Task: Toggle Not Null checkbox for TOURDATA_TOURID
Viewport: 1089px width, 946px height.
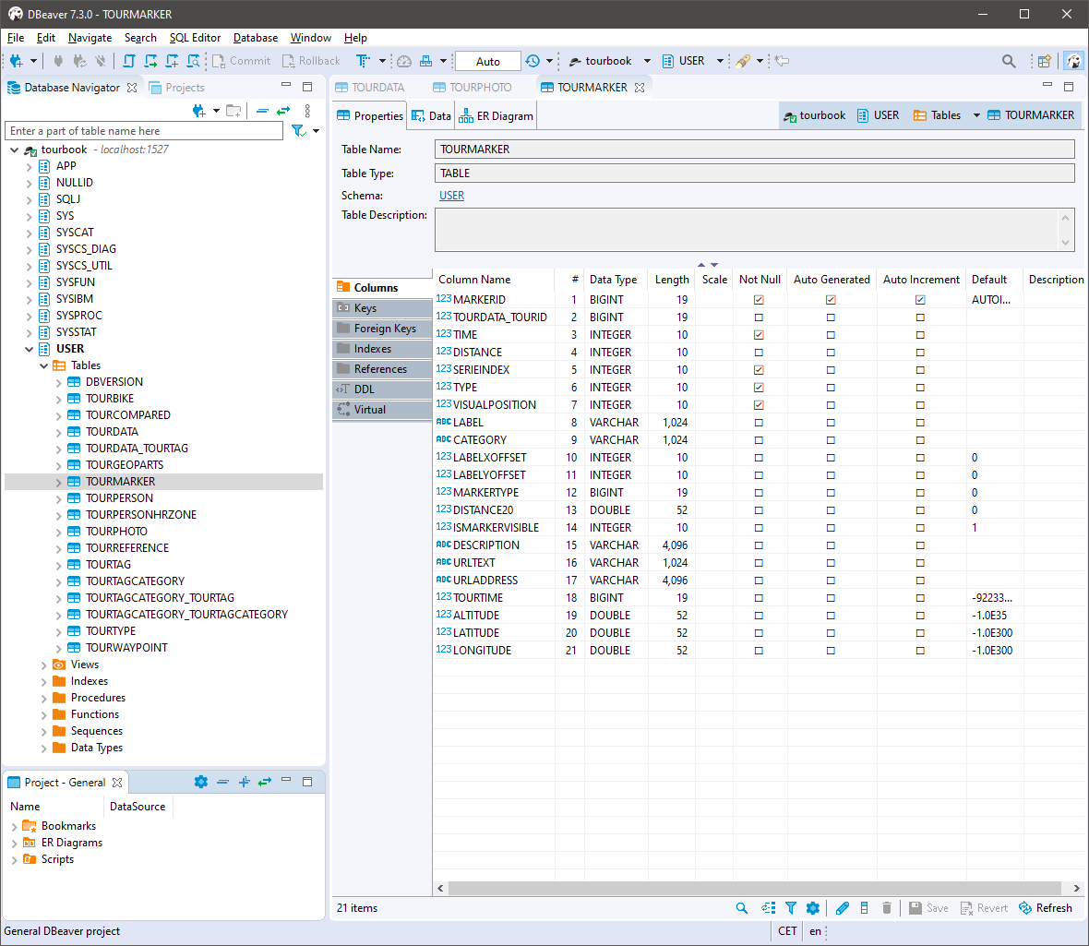Action: 759,317
